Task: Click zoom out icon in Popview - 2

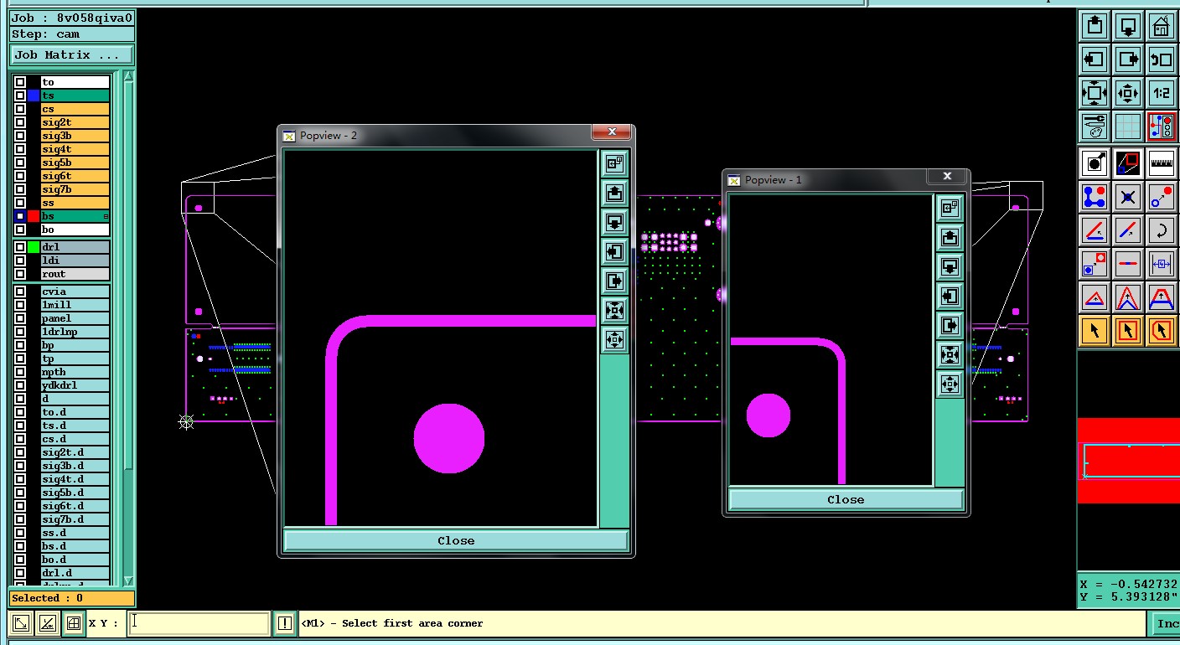Action: tap(614, 340)
